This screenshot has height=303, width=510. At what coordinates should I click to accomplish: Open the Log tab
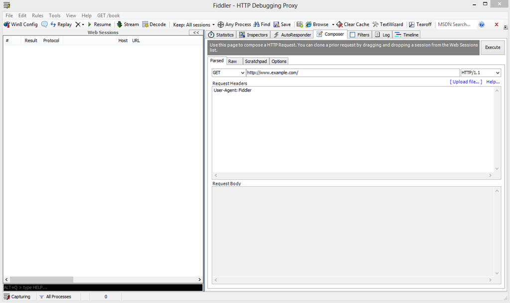point(382,35)
